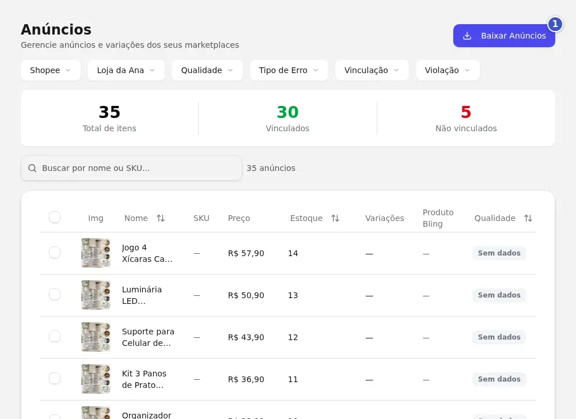Click Sem dados badge for Suporte para Celular
The width and height of the screenshot is (576, 419).
coord(499,337)
